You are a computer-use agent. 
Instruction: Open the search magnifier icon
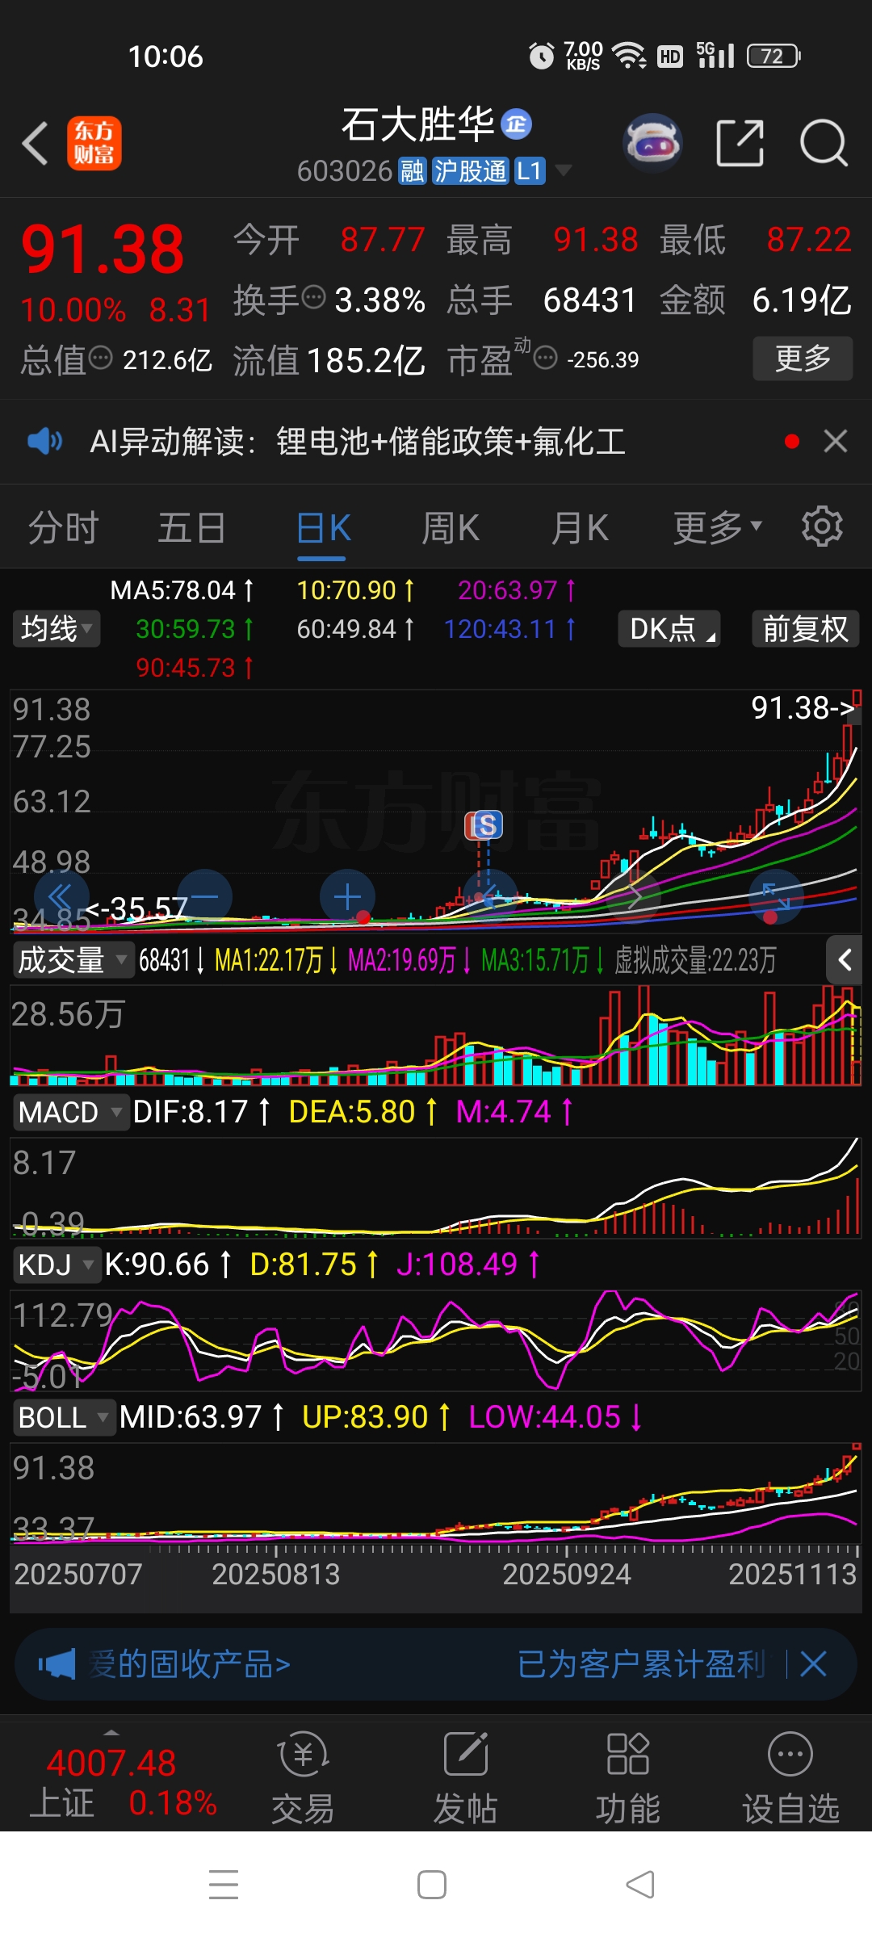coord(824,143)
